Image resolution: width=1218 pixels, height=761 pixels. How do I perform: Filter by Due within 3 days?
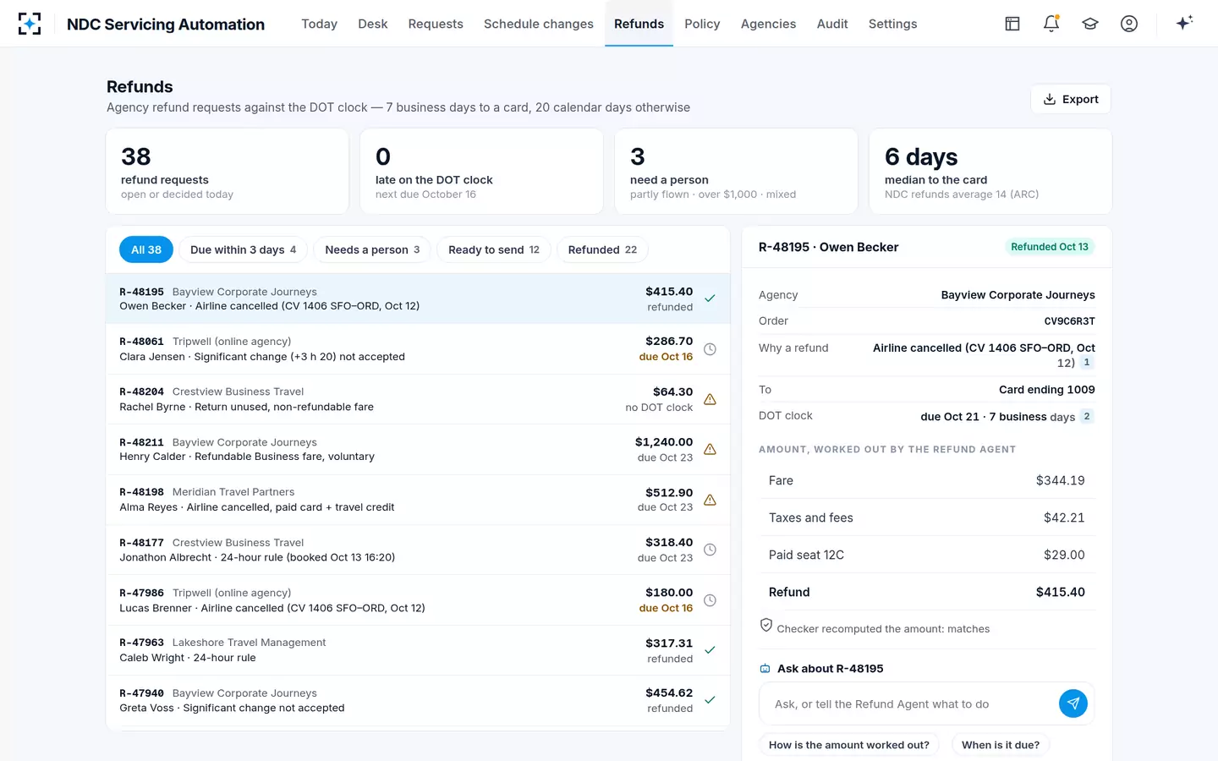tap(244, 249)
